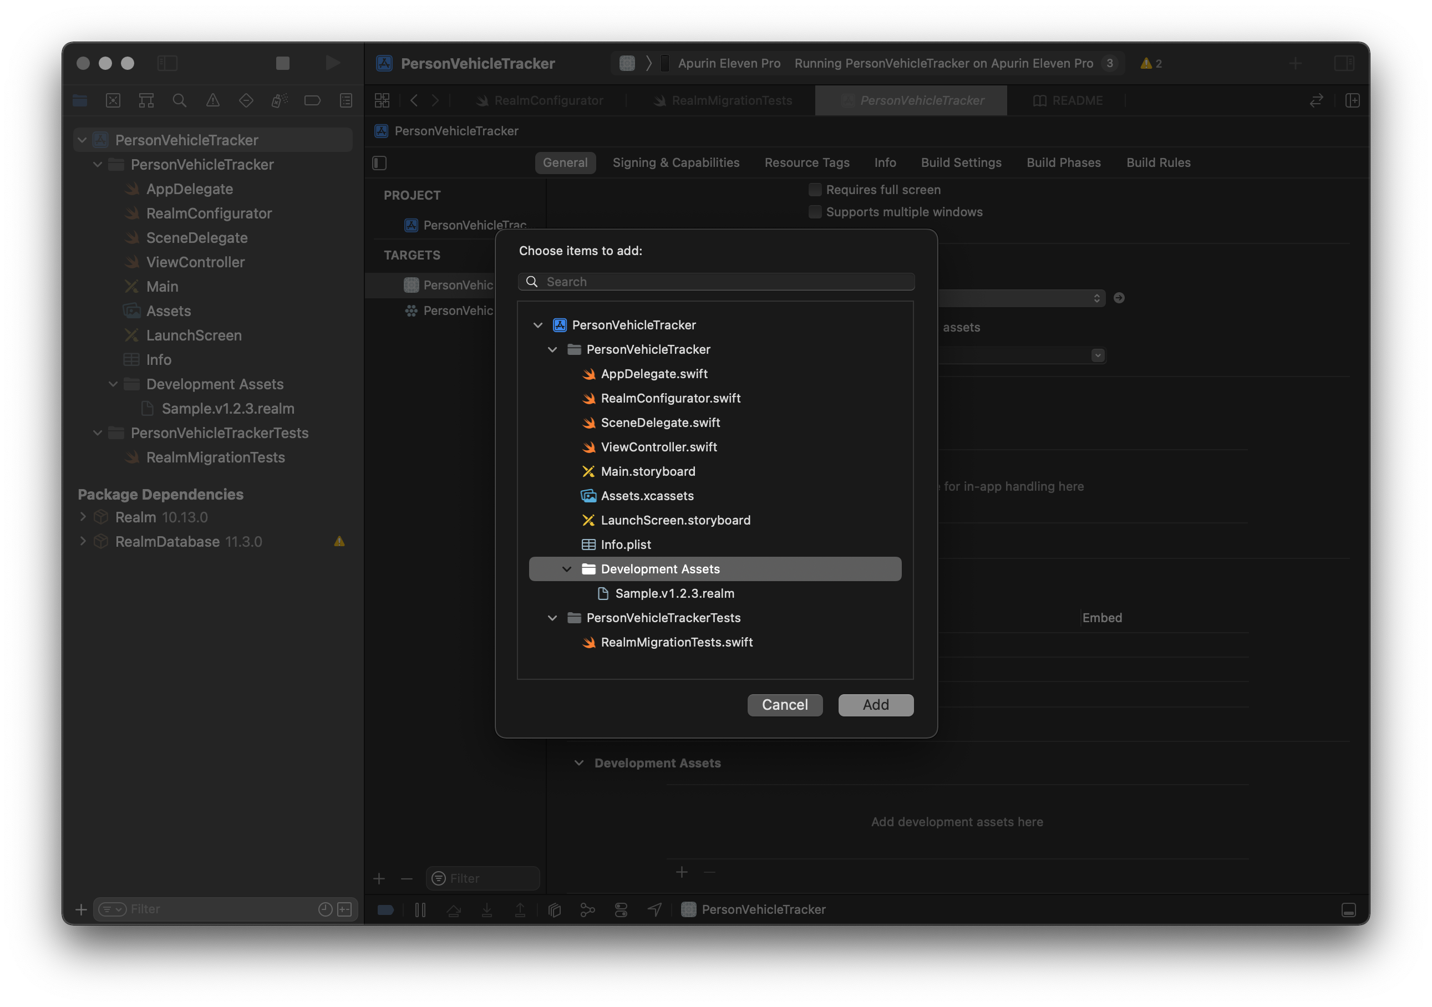
Task: Open Debug Memory Graph icon
Action: pos(587,910)
